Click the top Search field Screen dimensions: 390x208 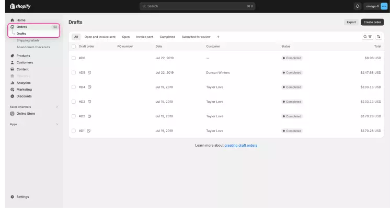(197, 6)
